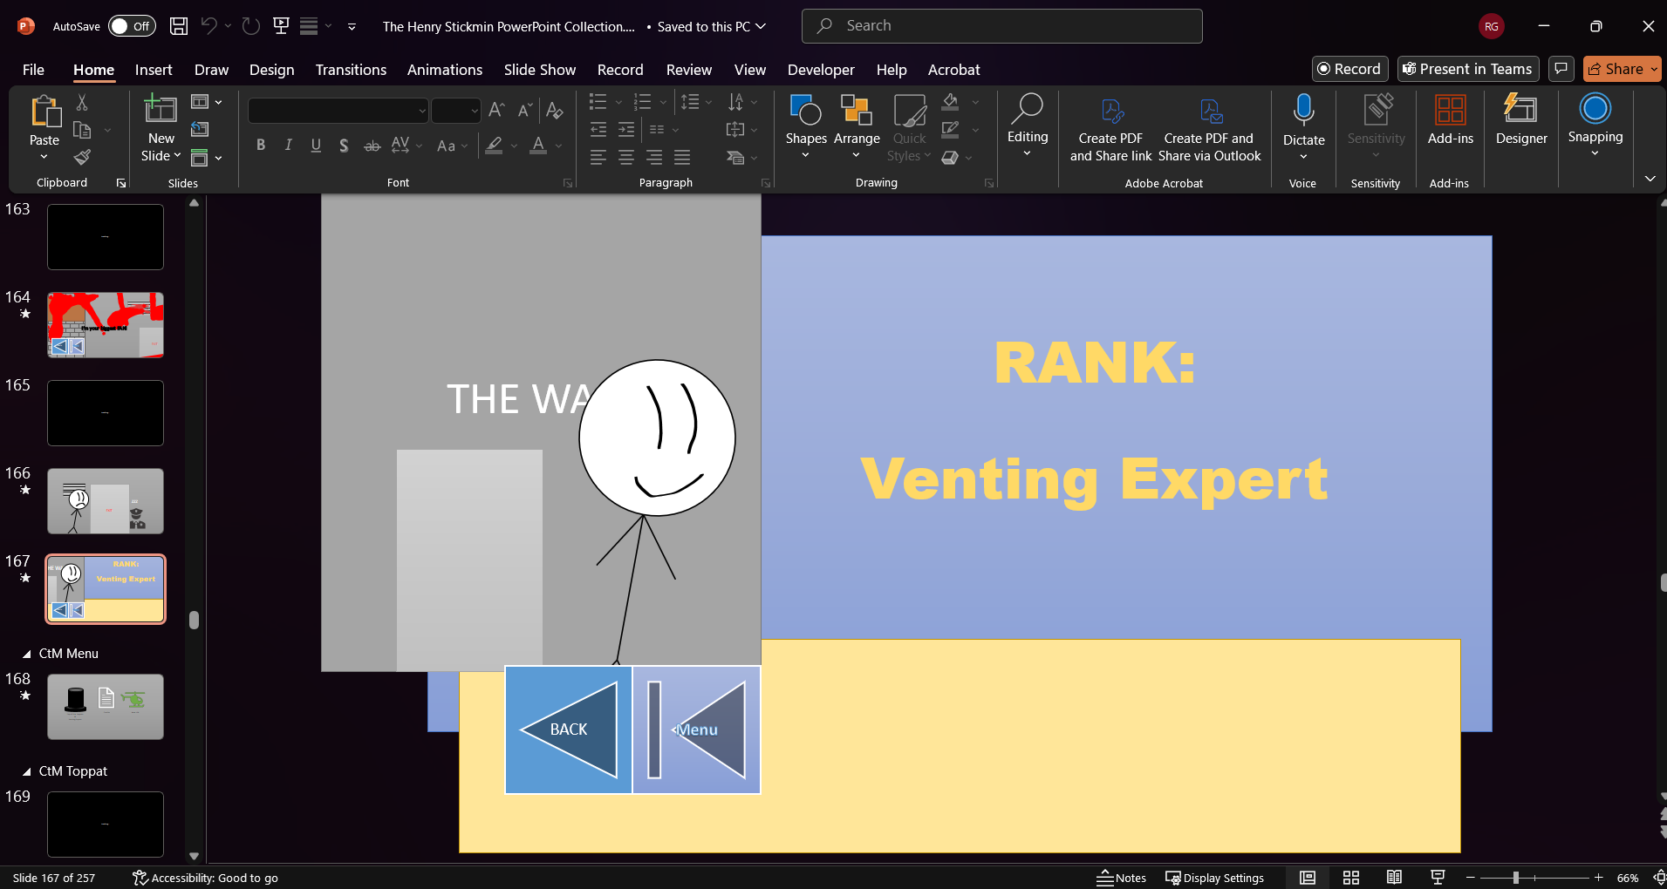Align text left
The image size is (1667, 889).
pos(598,157)
